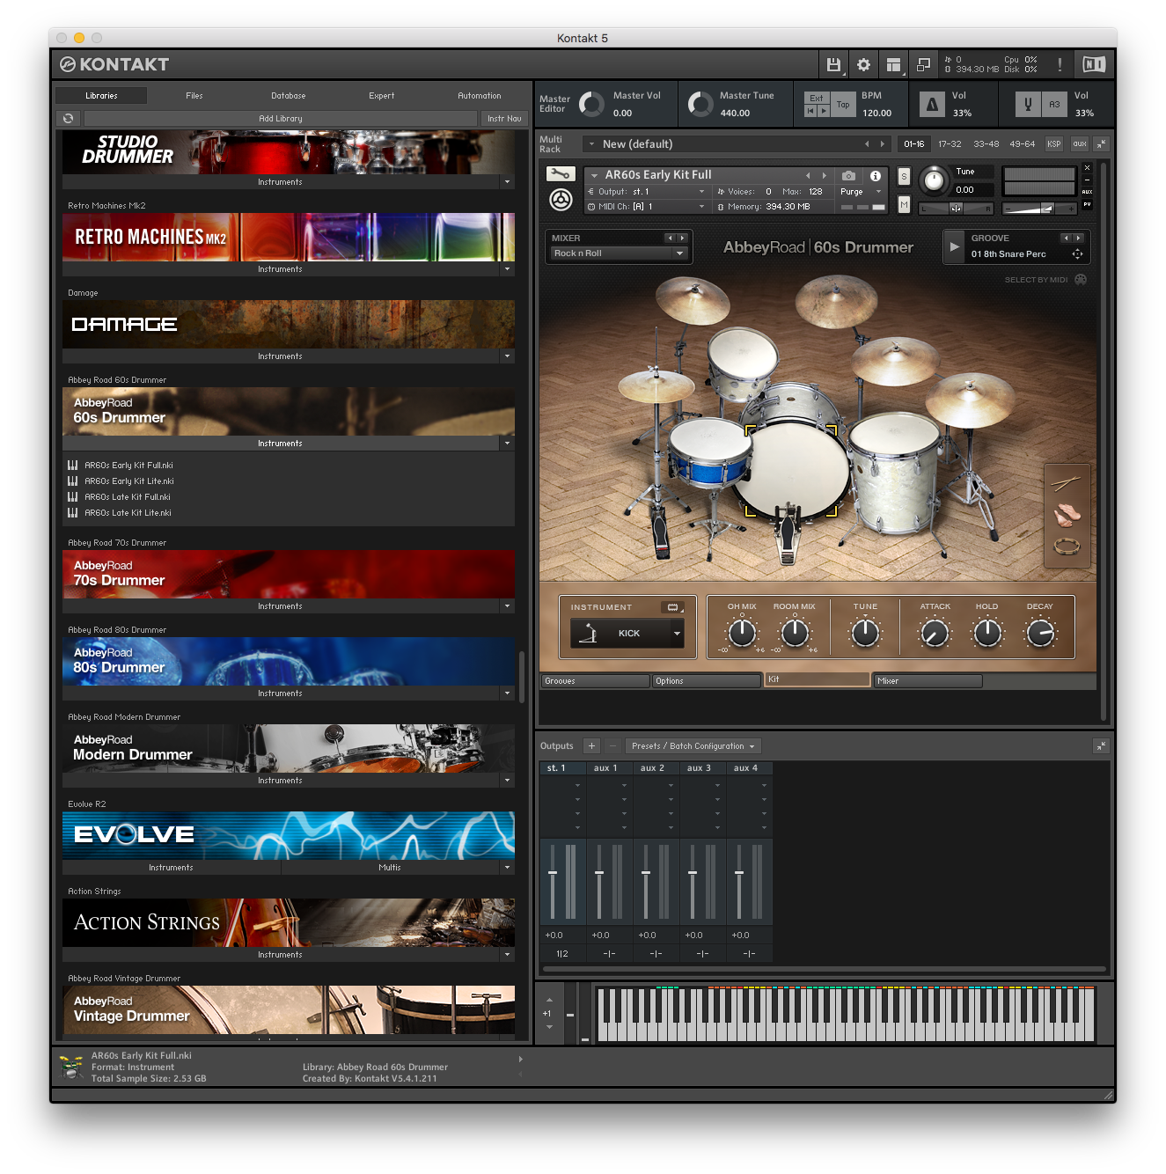
Task: Click Add Library button
Action: point(281,119)
